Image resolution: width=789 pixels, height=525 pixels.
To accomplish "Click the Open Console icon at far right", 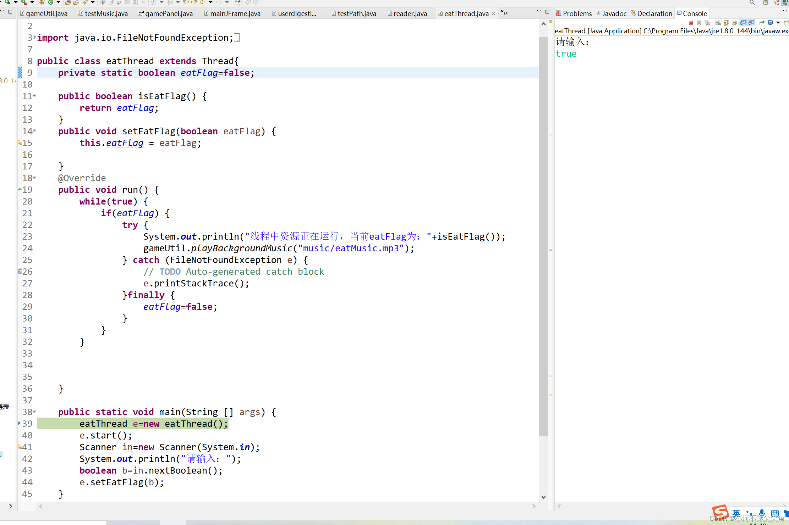I will (786, 23).
